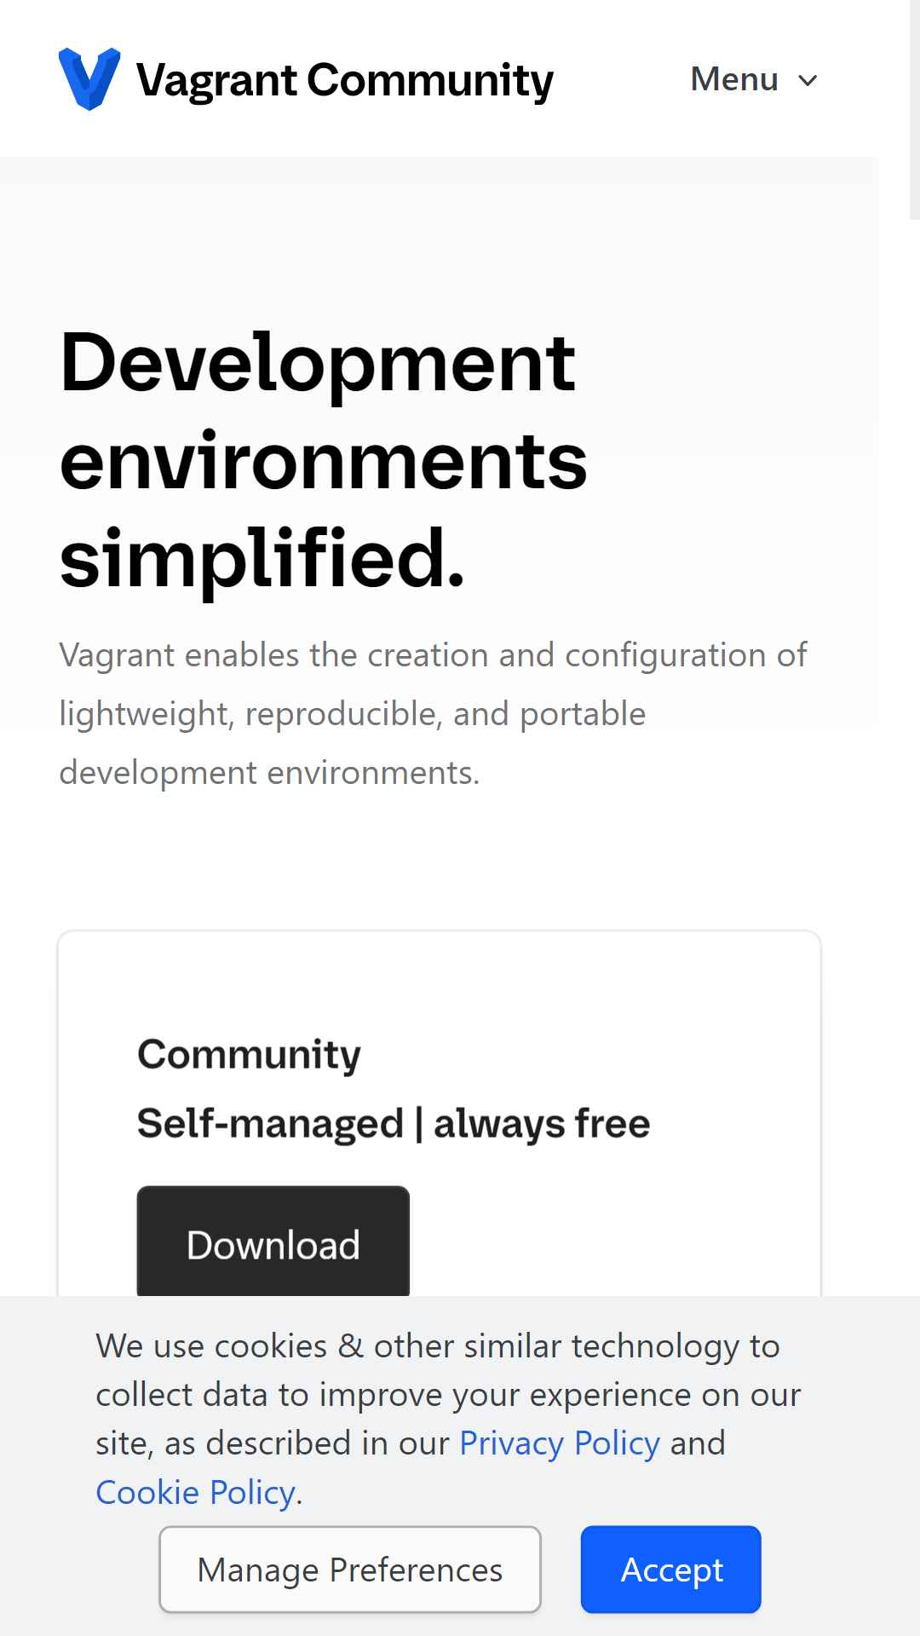Open the Menu chevron arrow
The width and height of the screenshot is (920, 1636).
[808, 80]
